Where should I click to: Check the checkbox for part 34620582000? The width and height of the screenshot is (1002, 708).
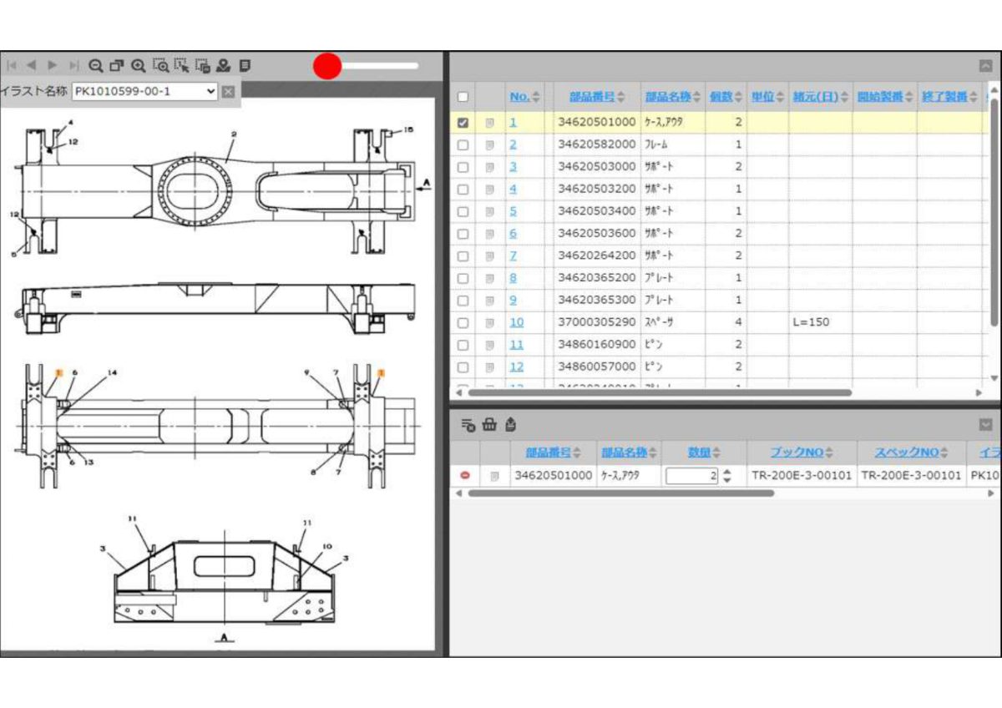pyautogui.click(x=463, y=144)
